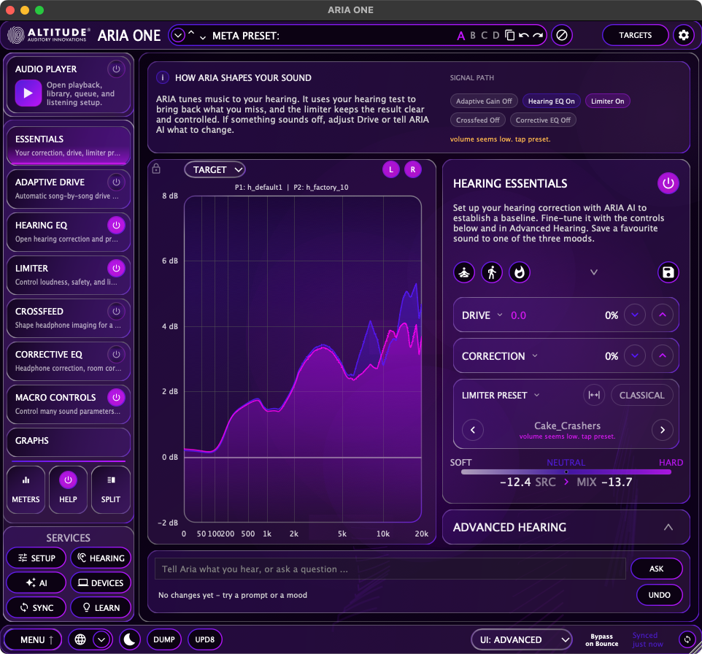
Task: Click the limiter width link icon
Action: pos(594,395)
